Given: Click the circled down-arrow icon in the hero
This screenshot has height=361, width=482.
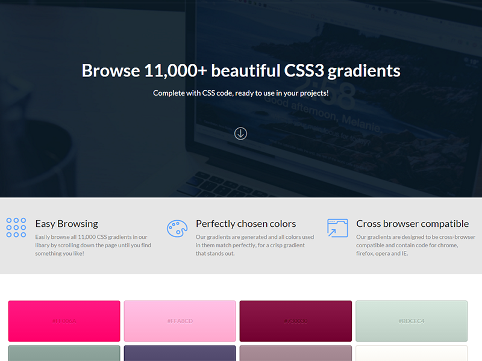Looking at the screenshot, I should (240, 134).
